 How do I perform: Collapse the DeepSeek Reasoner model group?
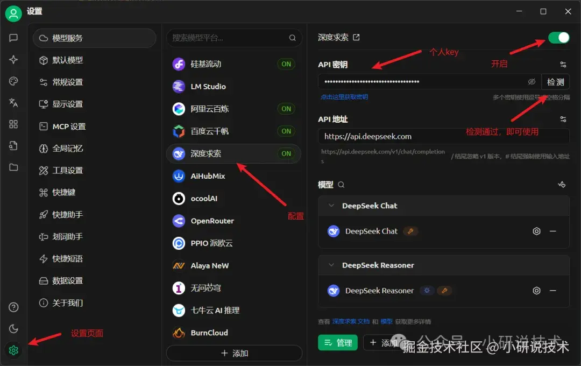[x=331, y=265]
